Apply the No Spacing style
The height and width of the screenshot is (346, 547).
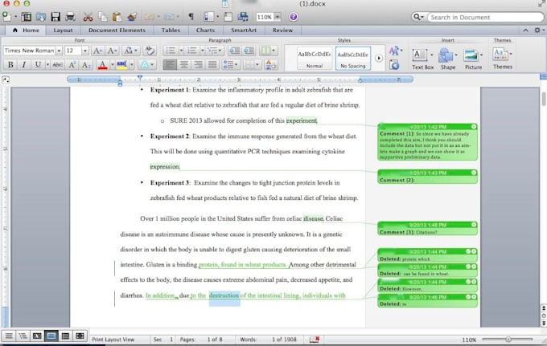pyautogui.click(x=352, y=58)
